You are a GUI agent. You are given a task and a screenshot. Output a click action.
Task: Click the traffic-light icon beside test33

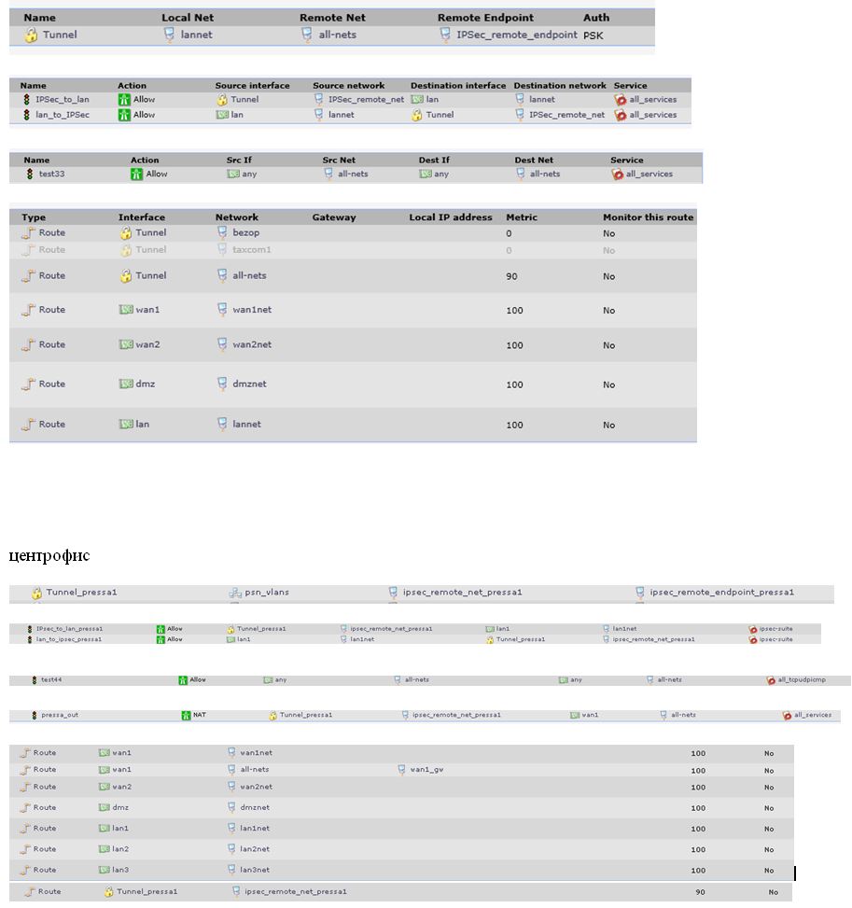[x=30, y=174]
